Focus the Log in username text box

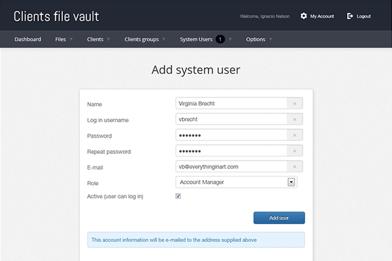[x=231, y=119]
